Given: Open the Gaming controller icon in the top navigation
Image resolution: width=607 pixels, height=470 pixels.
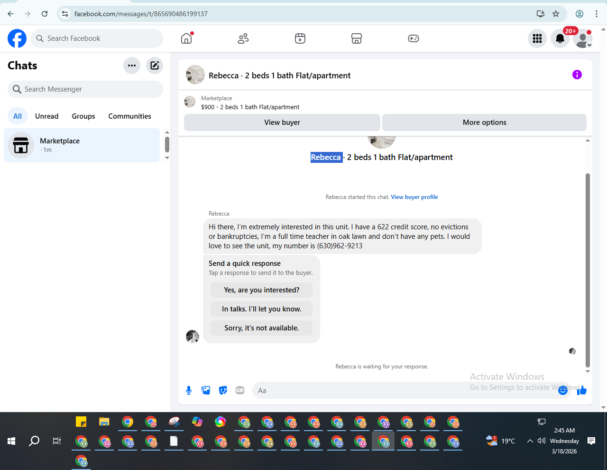Looking at the screenshot, I should coord(414,38).
